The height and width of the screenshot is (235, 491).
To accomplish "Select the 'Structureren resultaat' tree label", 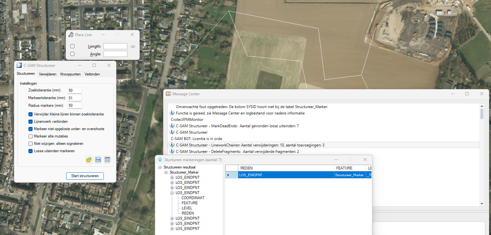I will [180, 167].
